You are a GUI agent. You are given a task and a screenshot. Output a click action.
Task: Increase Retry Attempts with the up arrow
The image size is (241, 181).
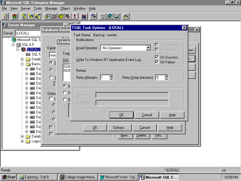pyautogui.click(x=111, y=76)
